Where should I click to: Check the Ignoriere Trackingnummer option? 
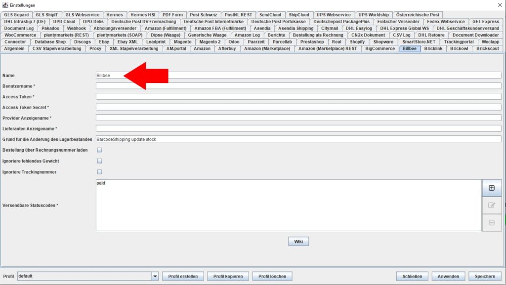tap(100, 172)
